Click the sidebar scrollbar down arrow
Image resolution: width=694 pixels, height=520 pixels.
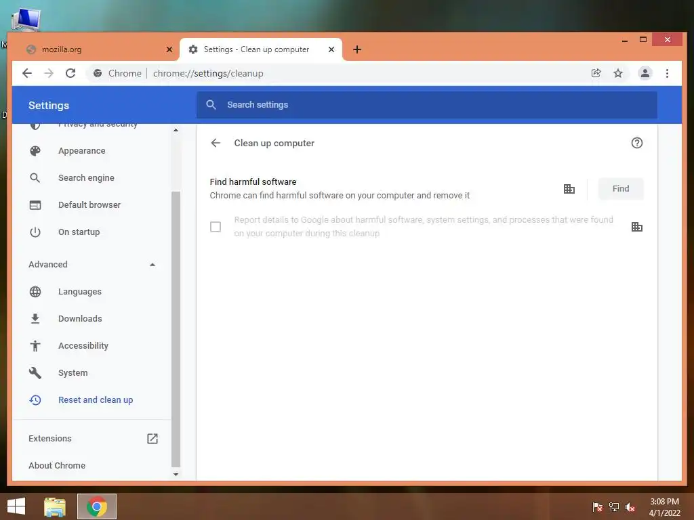pyautogui.click(x=176, y=475)
